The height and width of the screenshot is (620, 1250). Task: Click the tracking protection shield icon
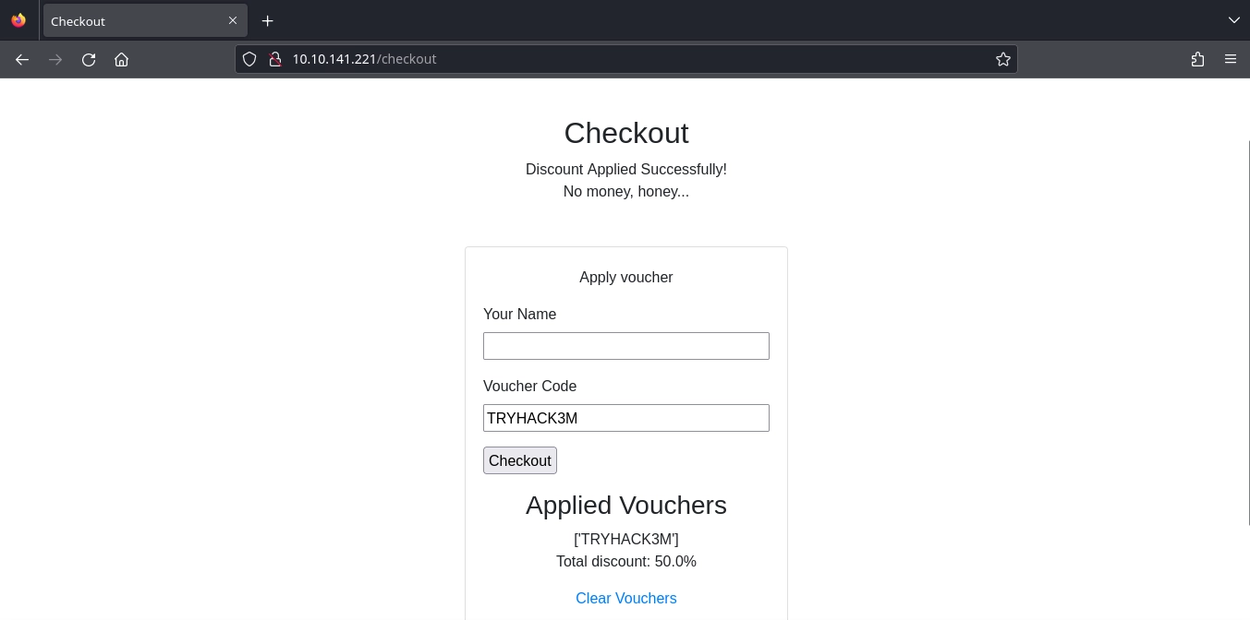249,59
